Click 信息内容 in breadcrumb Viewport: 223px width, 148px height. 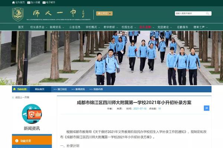(98, 89)
